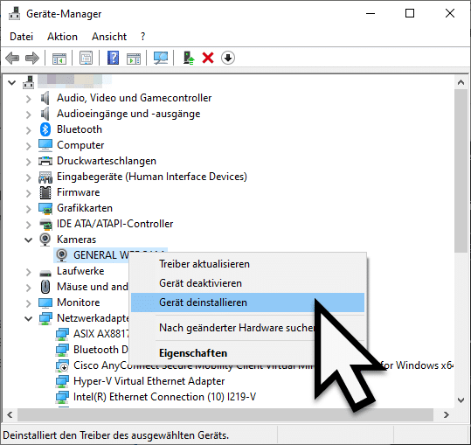Image resolution: width=471 pixels, height=445 pixels.
Task: Click the Laufwerke drive icon
Action: pyautogui.click(x=45, y=273)
